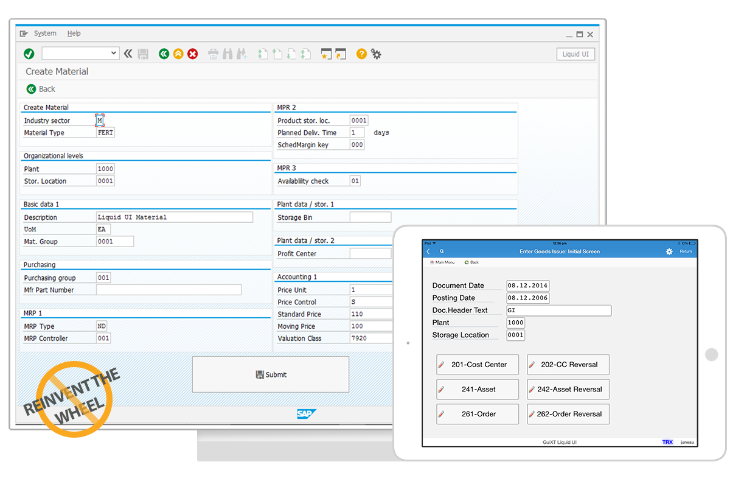Open Help via yellow question mark icon
The image size is (730, 487).
361,54
